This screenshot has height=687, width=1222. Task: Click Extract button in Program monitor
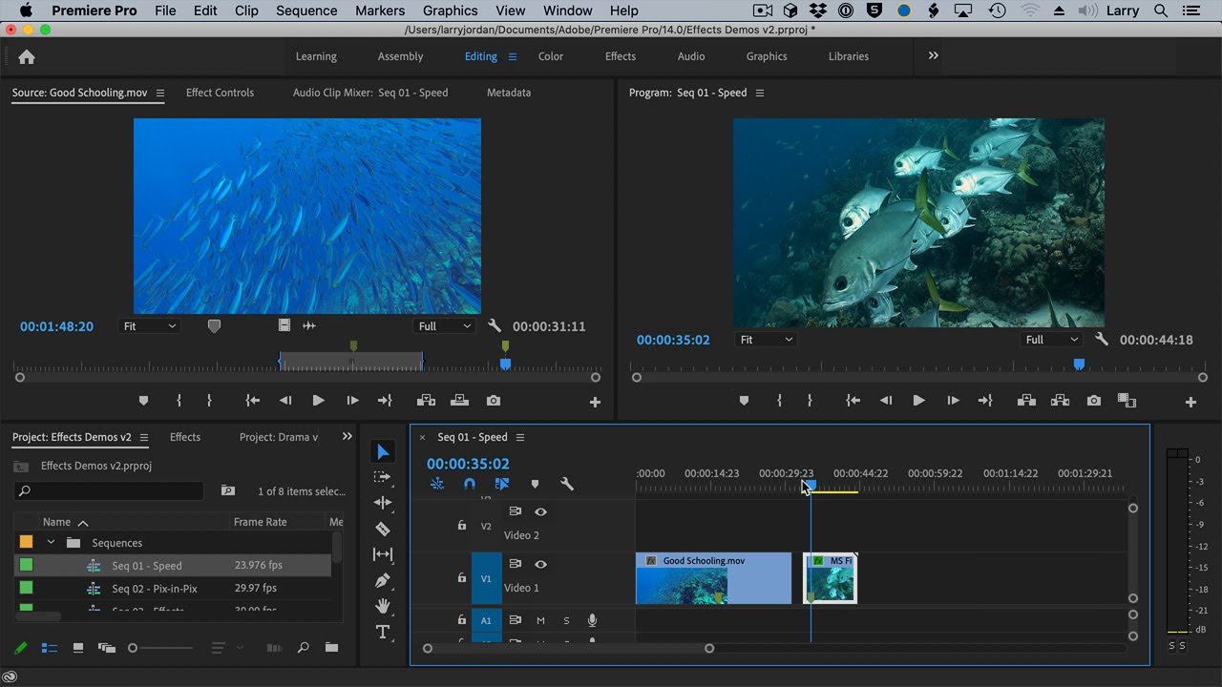(1060, 401)
